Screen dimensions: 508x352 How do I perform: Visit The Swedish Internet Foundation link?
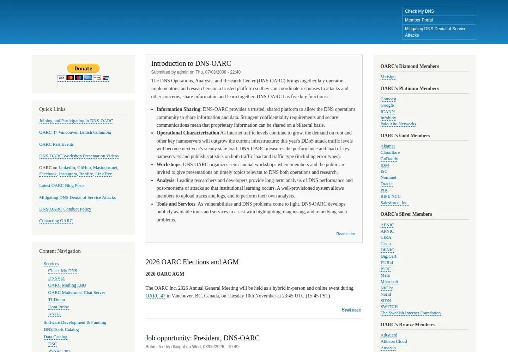[410, 313]
